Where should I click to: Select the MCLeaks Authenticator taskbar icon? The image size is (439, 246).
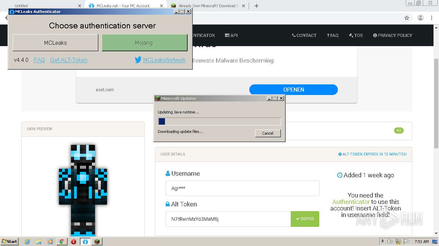(85, 242)
